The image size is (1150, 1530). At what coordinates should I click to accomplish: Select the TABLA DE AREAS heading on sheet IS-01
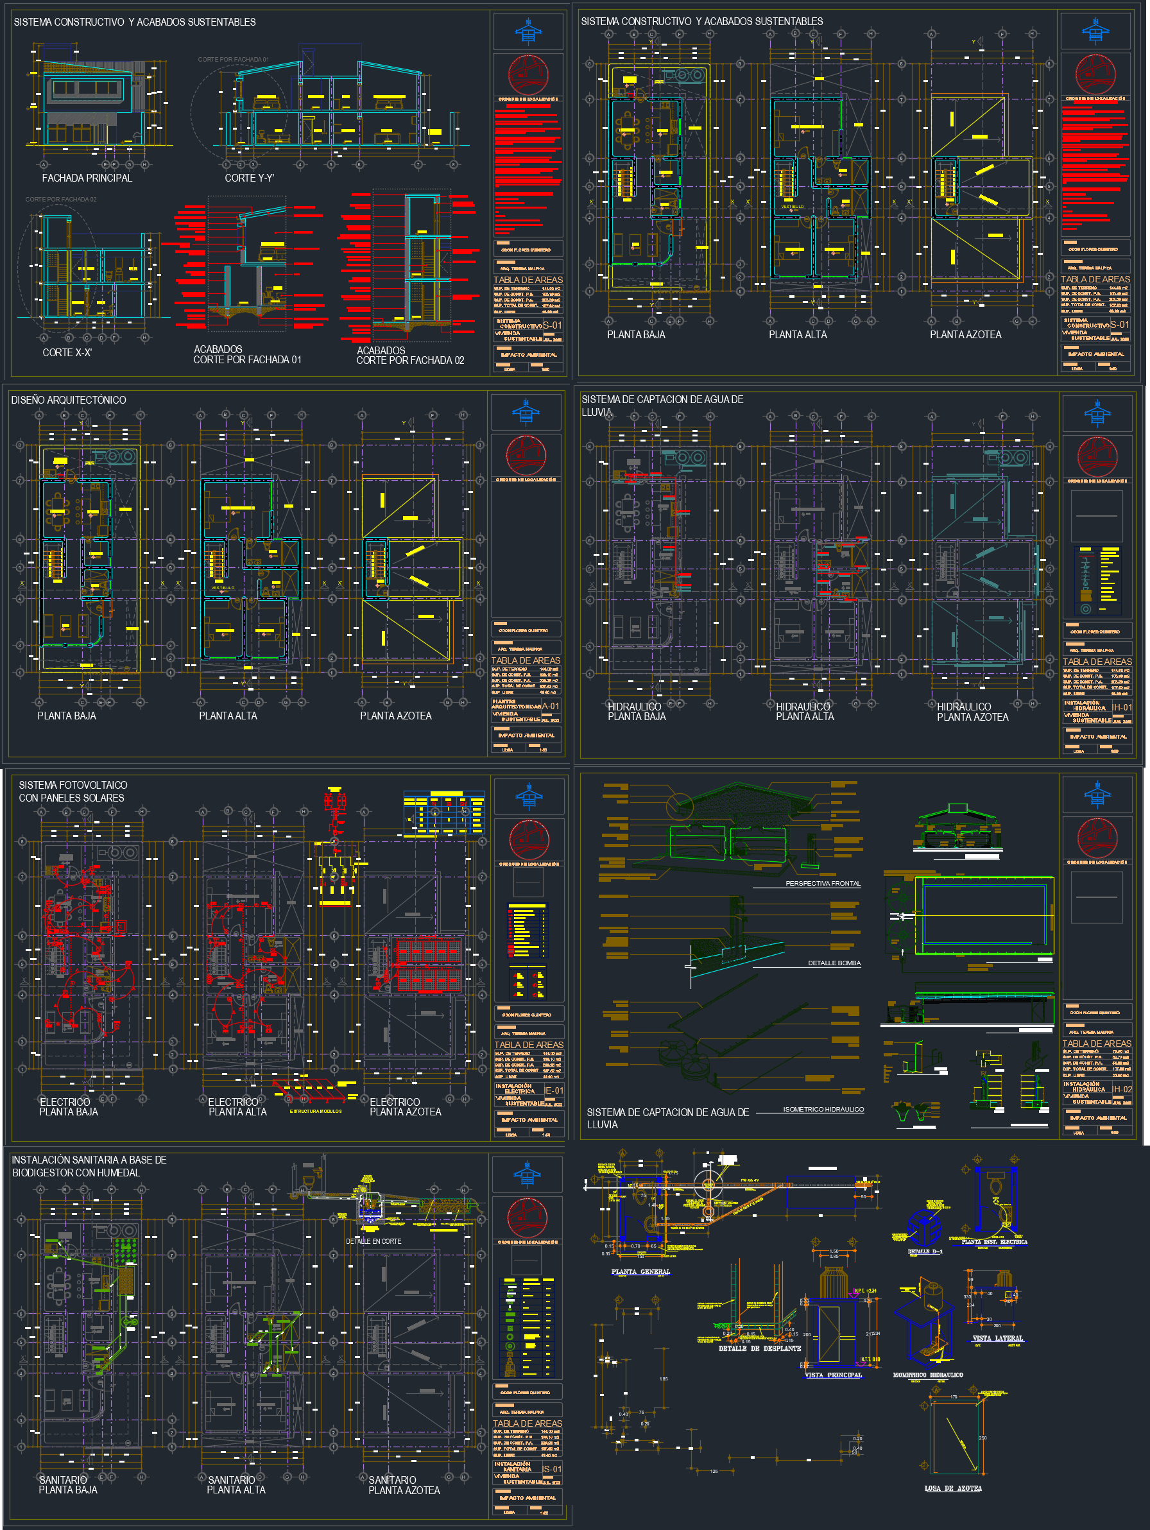pos(528,1423)
